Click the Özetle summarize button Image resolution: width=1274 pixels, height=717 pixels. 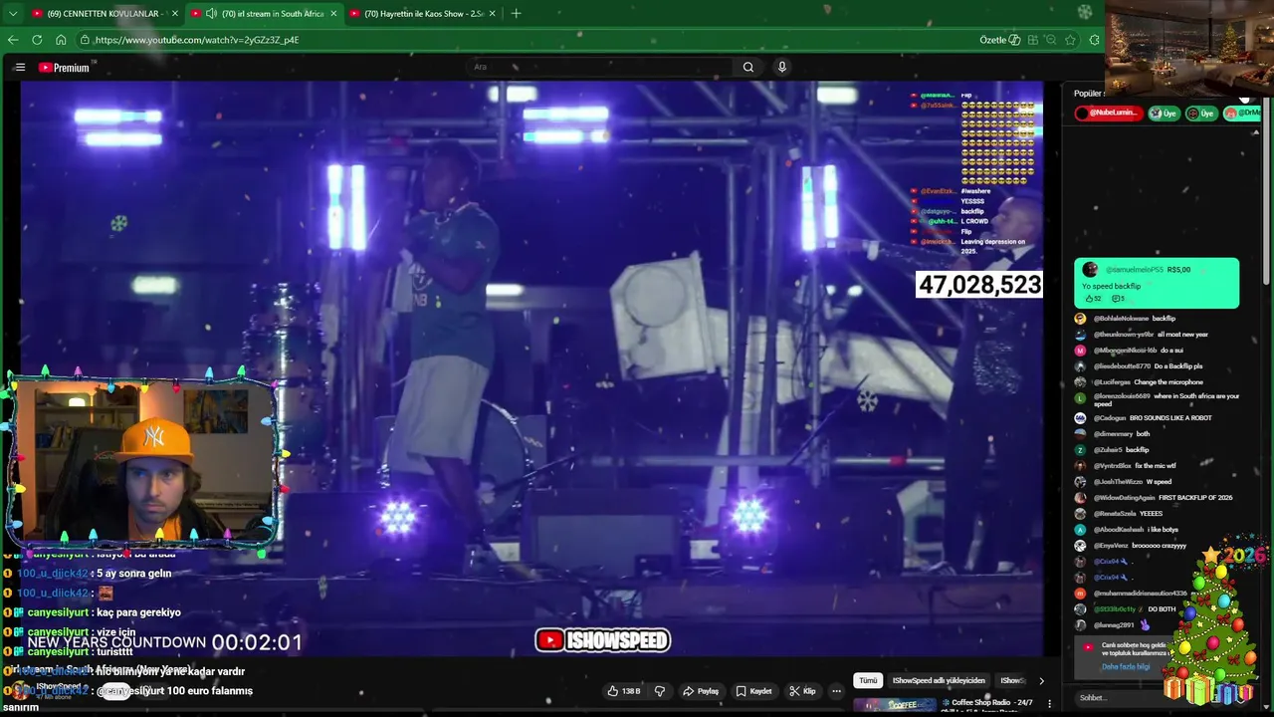999,40
